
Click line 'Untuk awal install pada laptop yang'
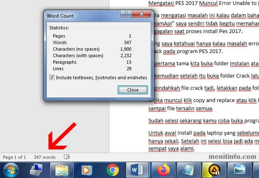pos(192,133)
